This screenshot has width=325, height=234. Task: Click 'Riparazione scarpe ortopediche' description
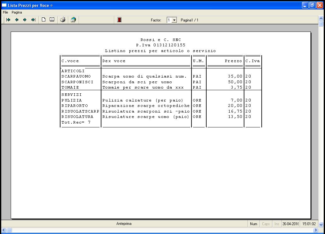click(146, 106)
